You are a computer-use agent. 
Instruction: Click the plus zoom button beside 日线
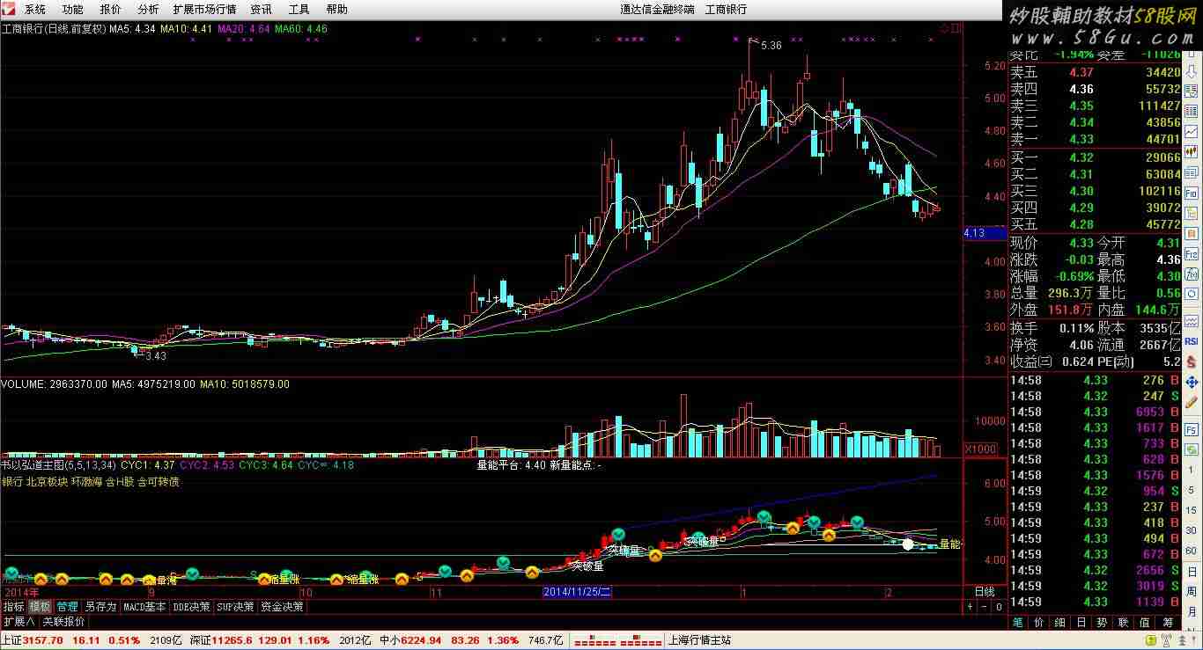pos(970,607)
